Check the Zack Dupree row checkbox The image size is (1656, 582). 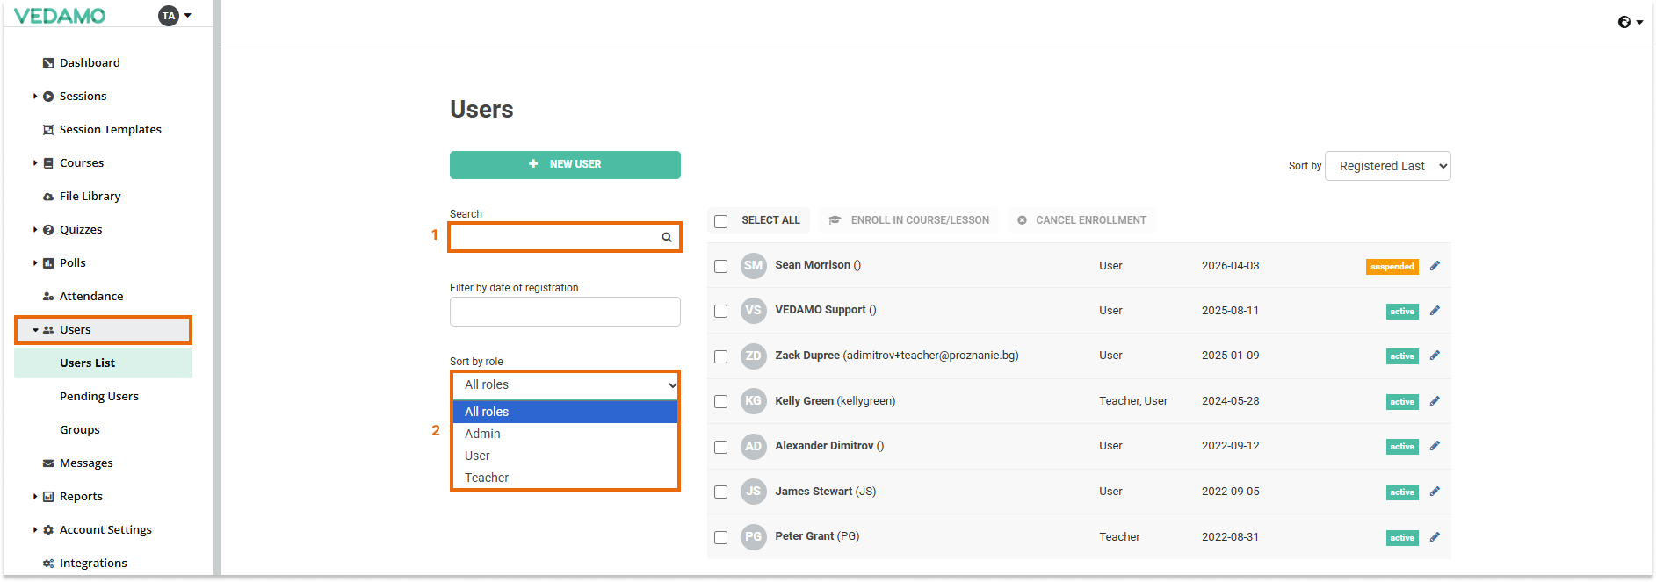click(721, 356)
